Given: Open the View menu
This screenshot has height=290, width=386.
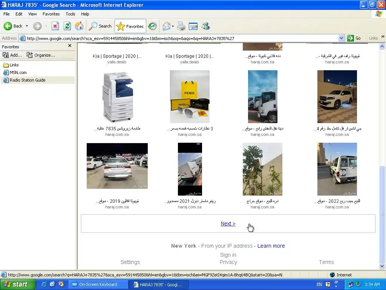Looking at the screenshot, I should pos(32,14).
